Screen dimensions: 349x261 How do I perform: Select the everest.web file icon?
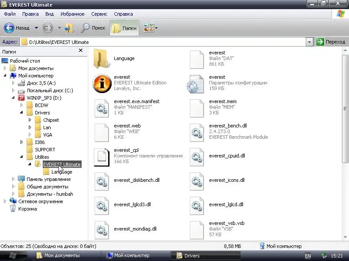pyautogui.click(x=102, y=133)
